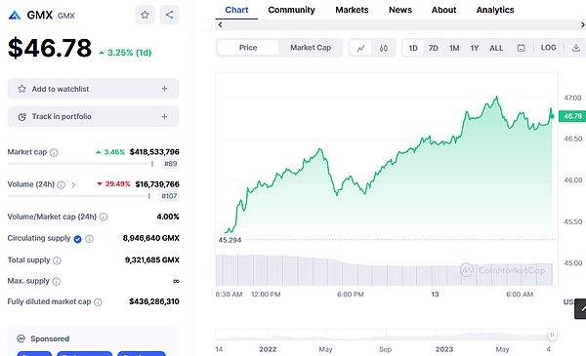Select the 7D time range
The width and height of the screenshot is (586, 356).
(433, 48)
